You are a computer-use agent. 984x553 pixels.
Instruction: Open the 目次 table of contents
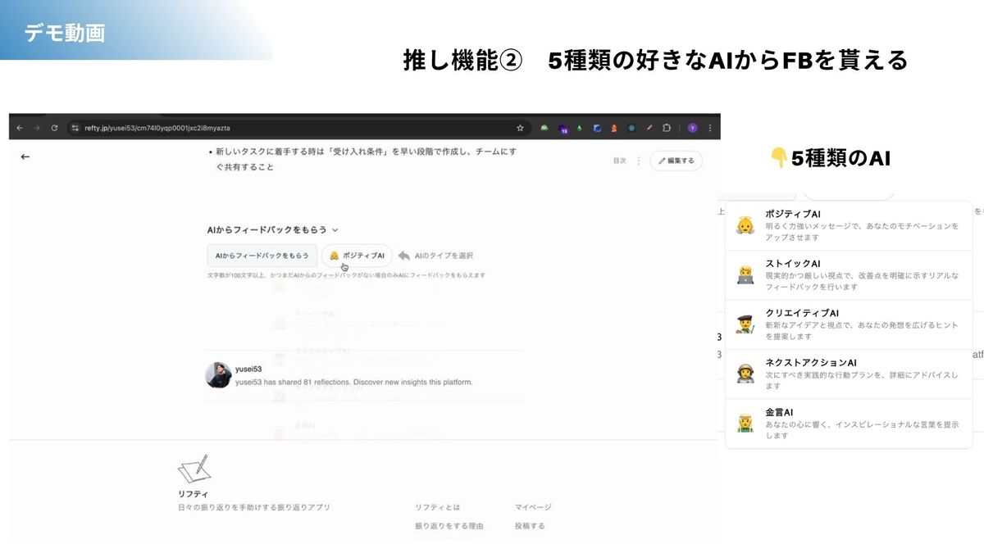pyautogui.click(x=619, y=161)
